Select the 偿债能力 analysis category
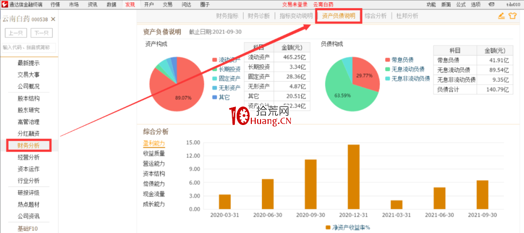This screenshot has height=233, width=524. 154,184
